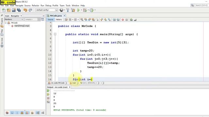Click the Build Project hammer icon
The height and width of the screenshot is (117, 209).
click(68, 10)
